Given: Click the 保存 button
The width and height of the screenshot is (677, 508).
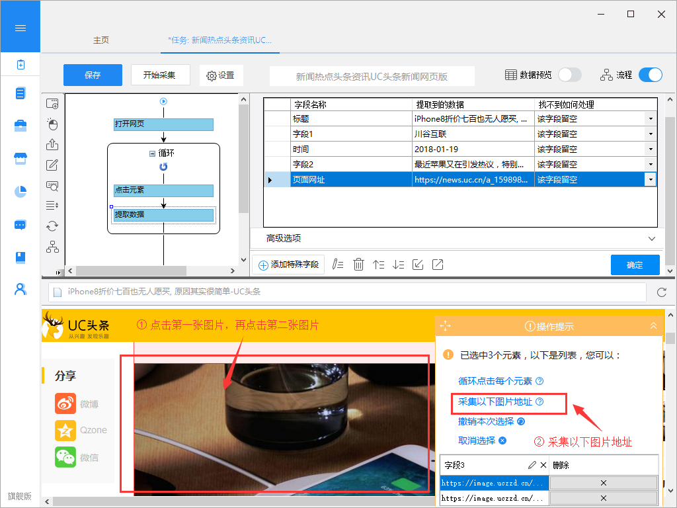Looking at the screenshot, I should (x=93, y=75).
